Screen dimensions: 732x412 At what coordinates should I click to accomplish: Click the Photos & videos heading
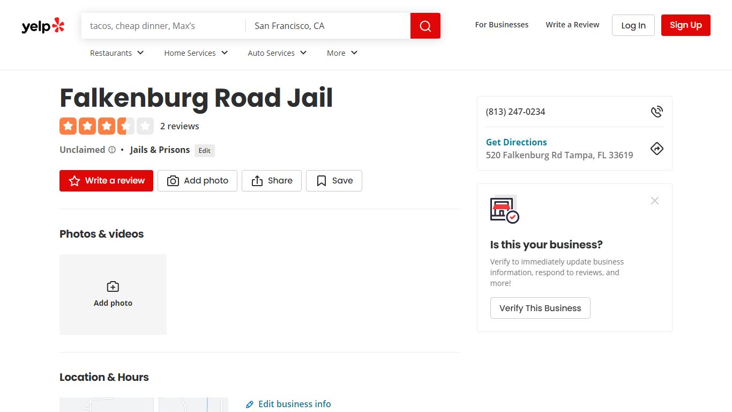pyautogui.click(x=102, y=234)
